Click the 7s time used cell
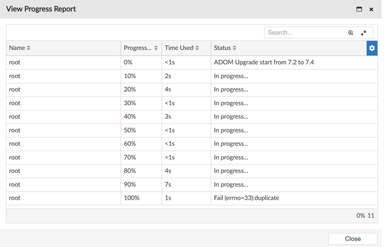Image resolution: width=384 pixels, height=247 pixels. 168,185
